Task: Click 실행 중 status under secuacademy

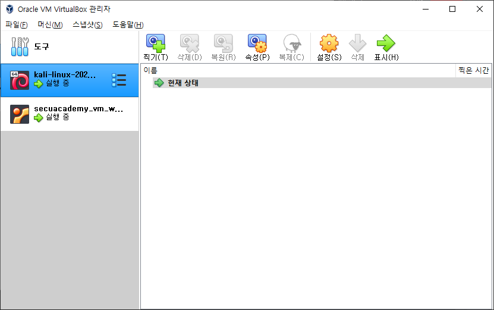Action: [58, 117]
